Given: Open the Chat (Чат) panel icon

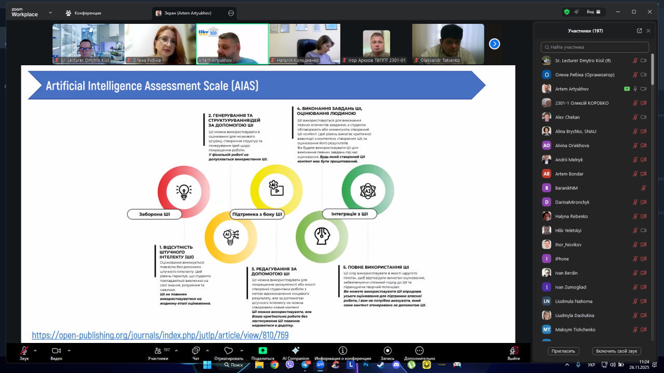Looking at the screenshot, I should click(x=196, y=351).
